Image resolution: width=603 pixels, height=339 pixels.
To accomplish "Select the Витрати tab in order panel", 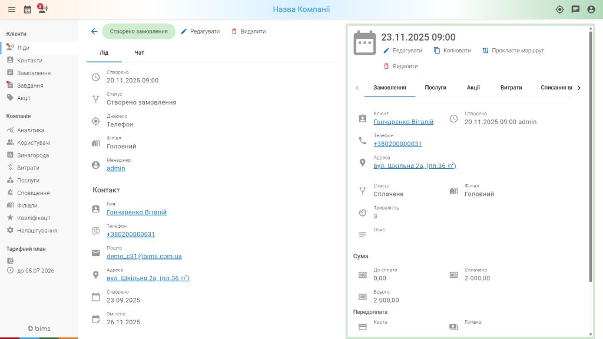I will point(511,88).
